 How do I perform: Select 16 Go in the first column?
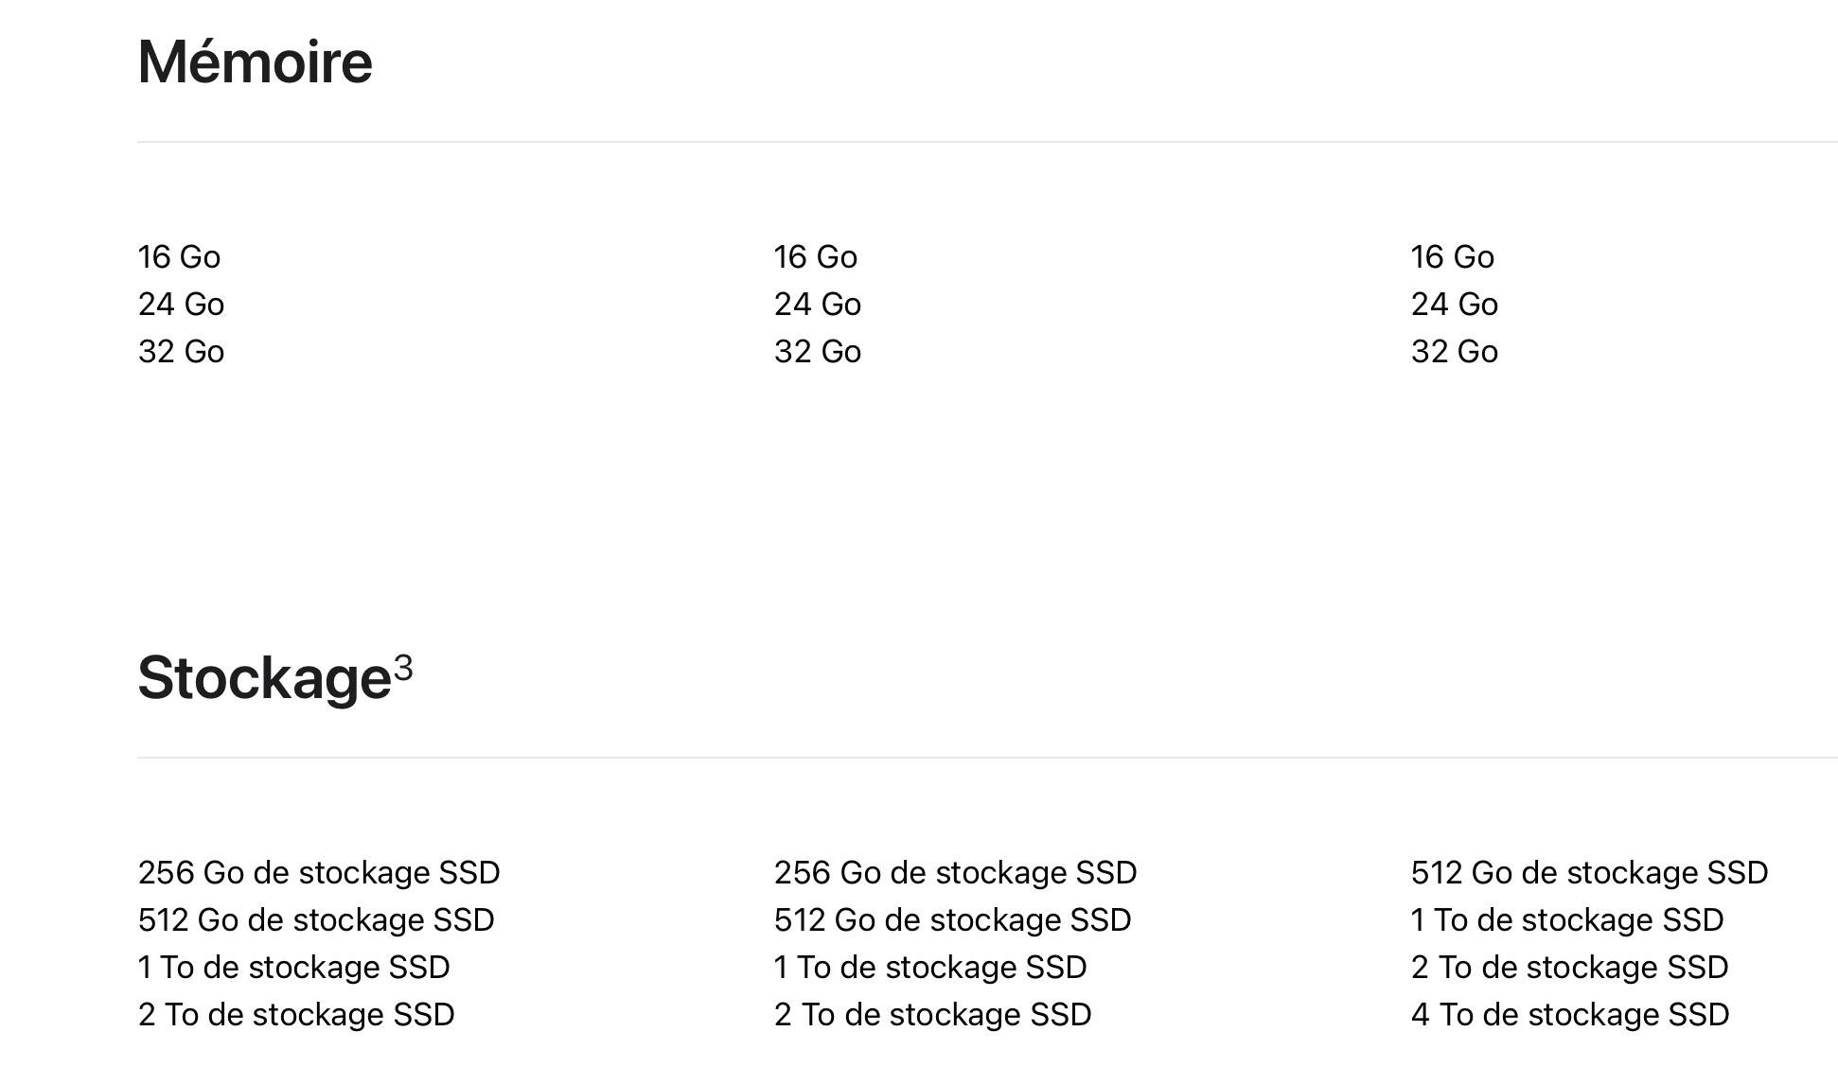point(179,257)
